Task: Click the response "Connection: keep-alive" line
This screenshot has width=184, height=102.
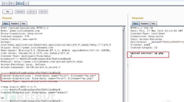Action: click(147, 36)
